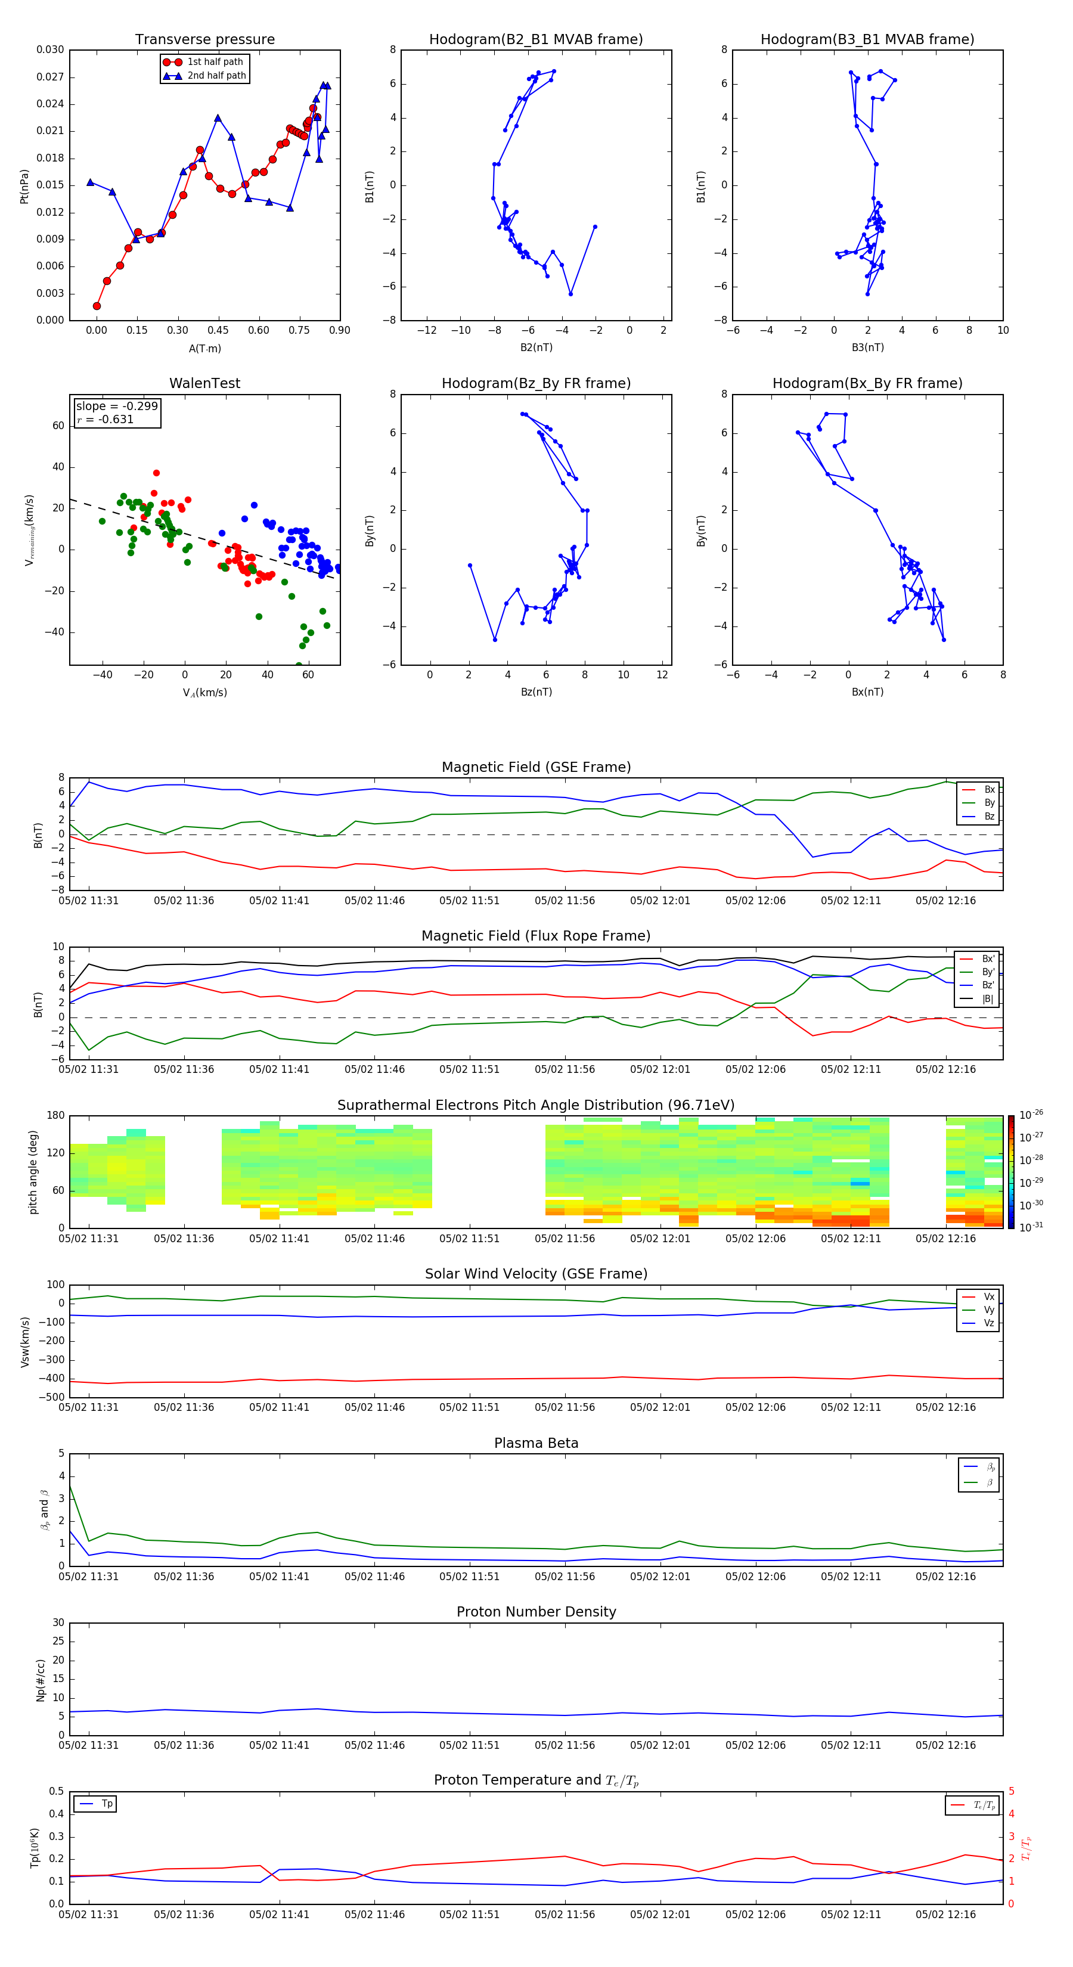1073x1967 pixels.
Task: Click the |B| legend entry in Flux Rope plot
Action: point(978,999)
